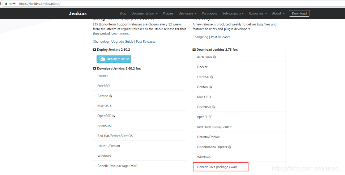This screenshot has width=345, height=175.
Task: Open the Upgrade Guide link
Action: [122, 41]
